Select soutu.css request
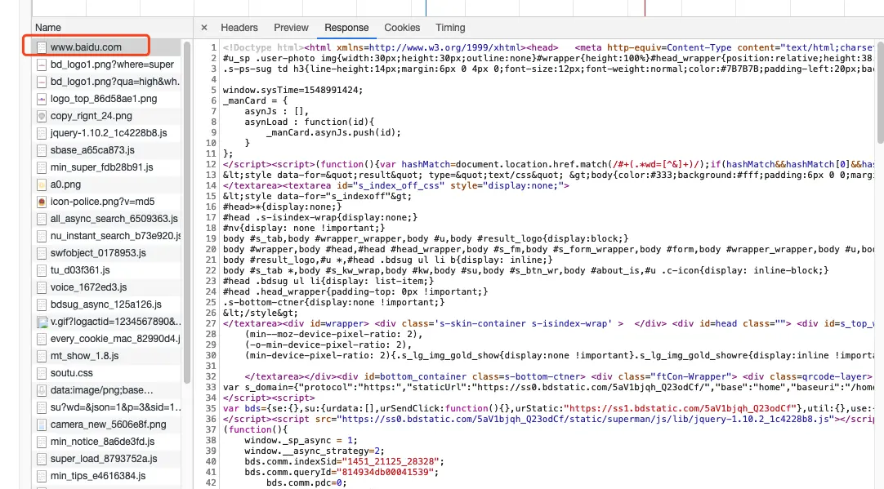The width and height of the screenshot is (884, 489). pyautogui.click(x=106, y=373)
